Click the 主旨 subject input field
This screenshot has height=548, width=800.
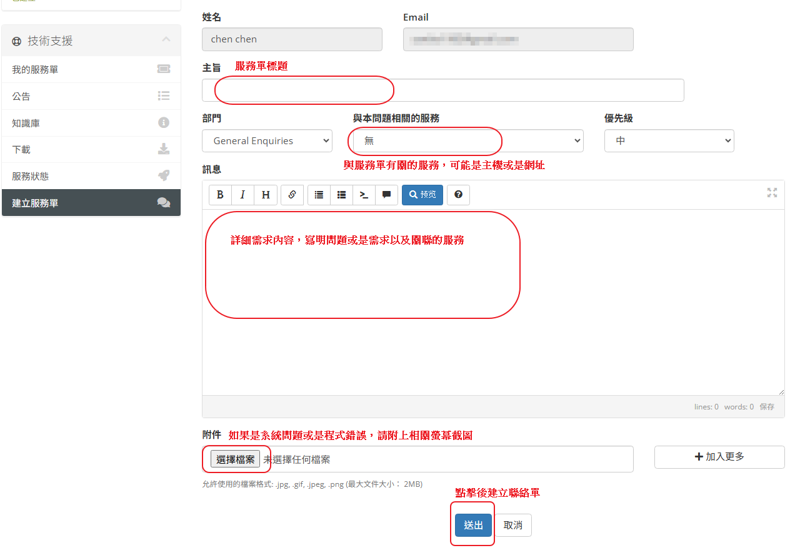point(442,91)
